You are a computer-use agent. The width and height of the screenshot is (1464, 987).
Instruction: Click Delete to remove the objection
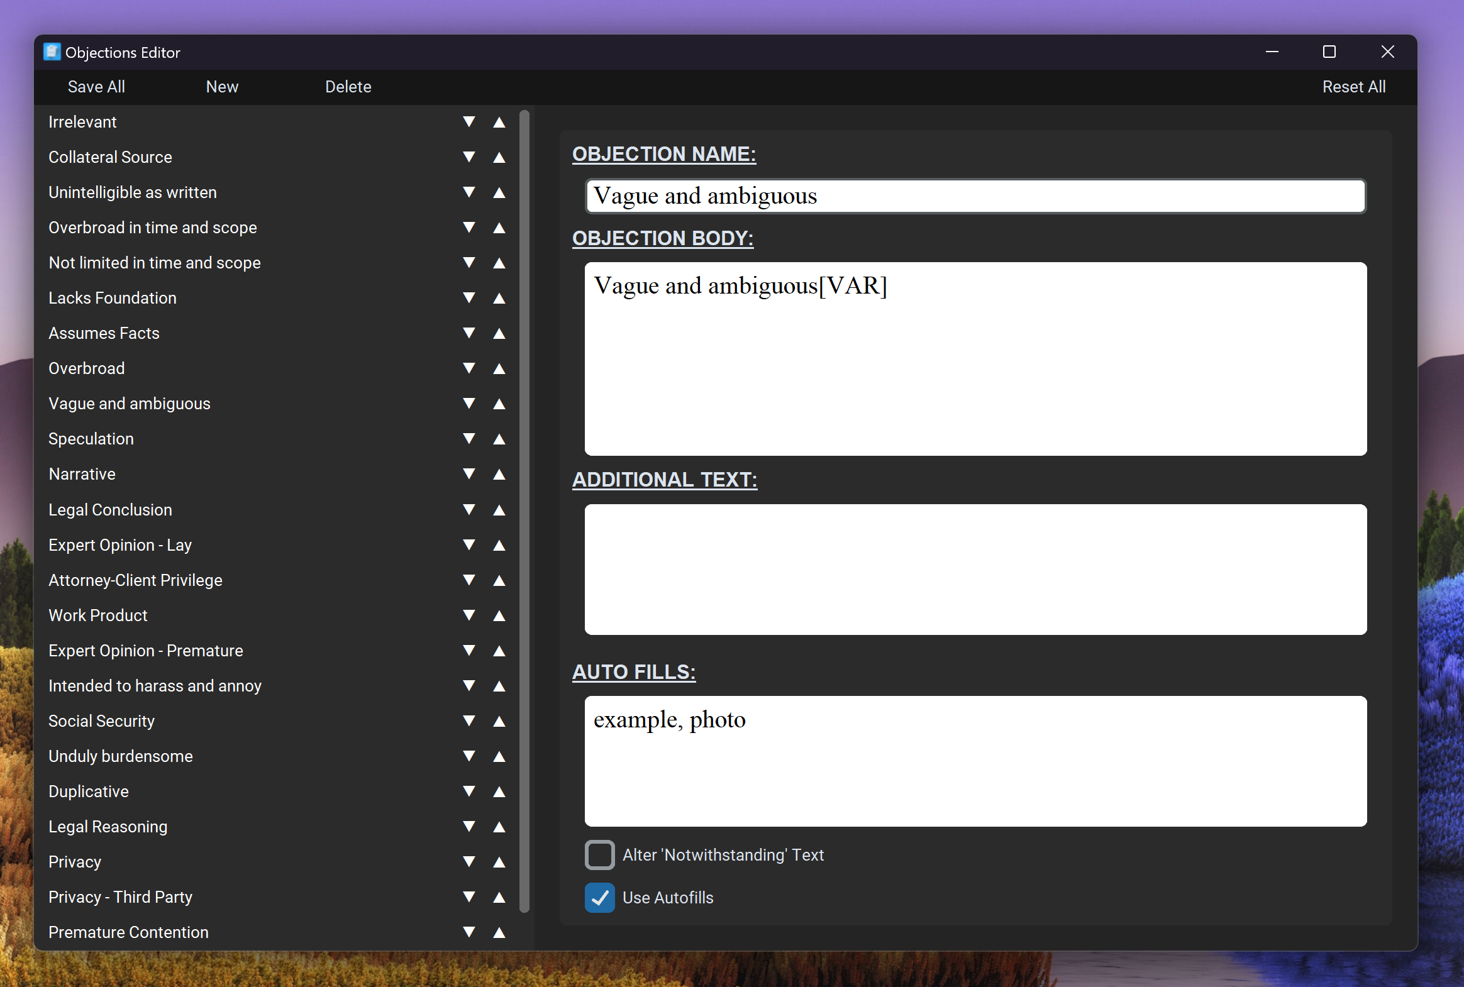coord(348,87)
